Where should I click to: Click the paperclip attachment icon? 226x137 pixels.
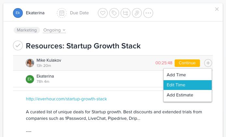[137, 13]
